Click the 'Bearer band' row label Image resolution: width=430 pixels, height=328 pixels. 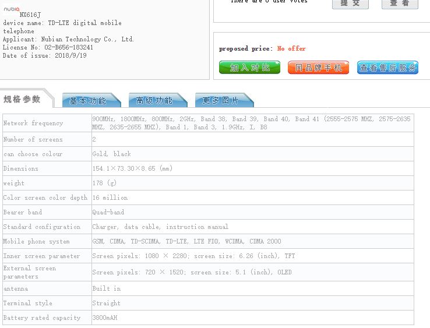click(23, 212)
